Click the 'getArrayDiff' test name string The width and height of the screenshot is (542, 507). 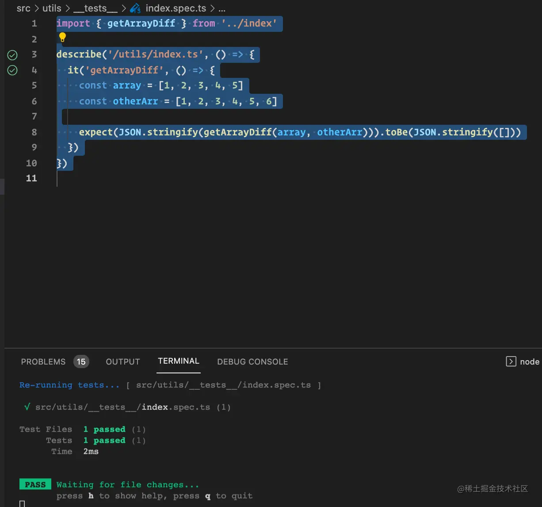click(124, 70)
